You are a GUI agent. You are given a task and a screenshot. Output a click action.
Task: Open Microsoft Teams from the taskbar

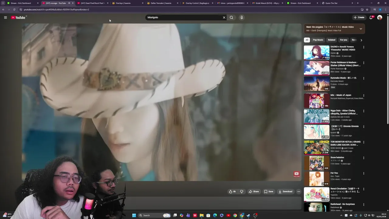click(x=188, y=215)
